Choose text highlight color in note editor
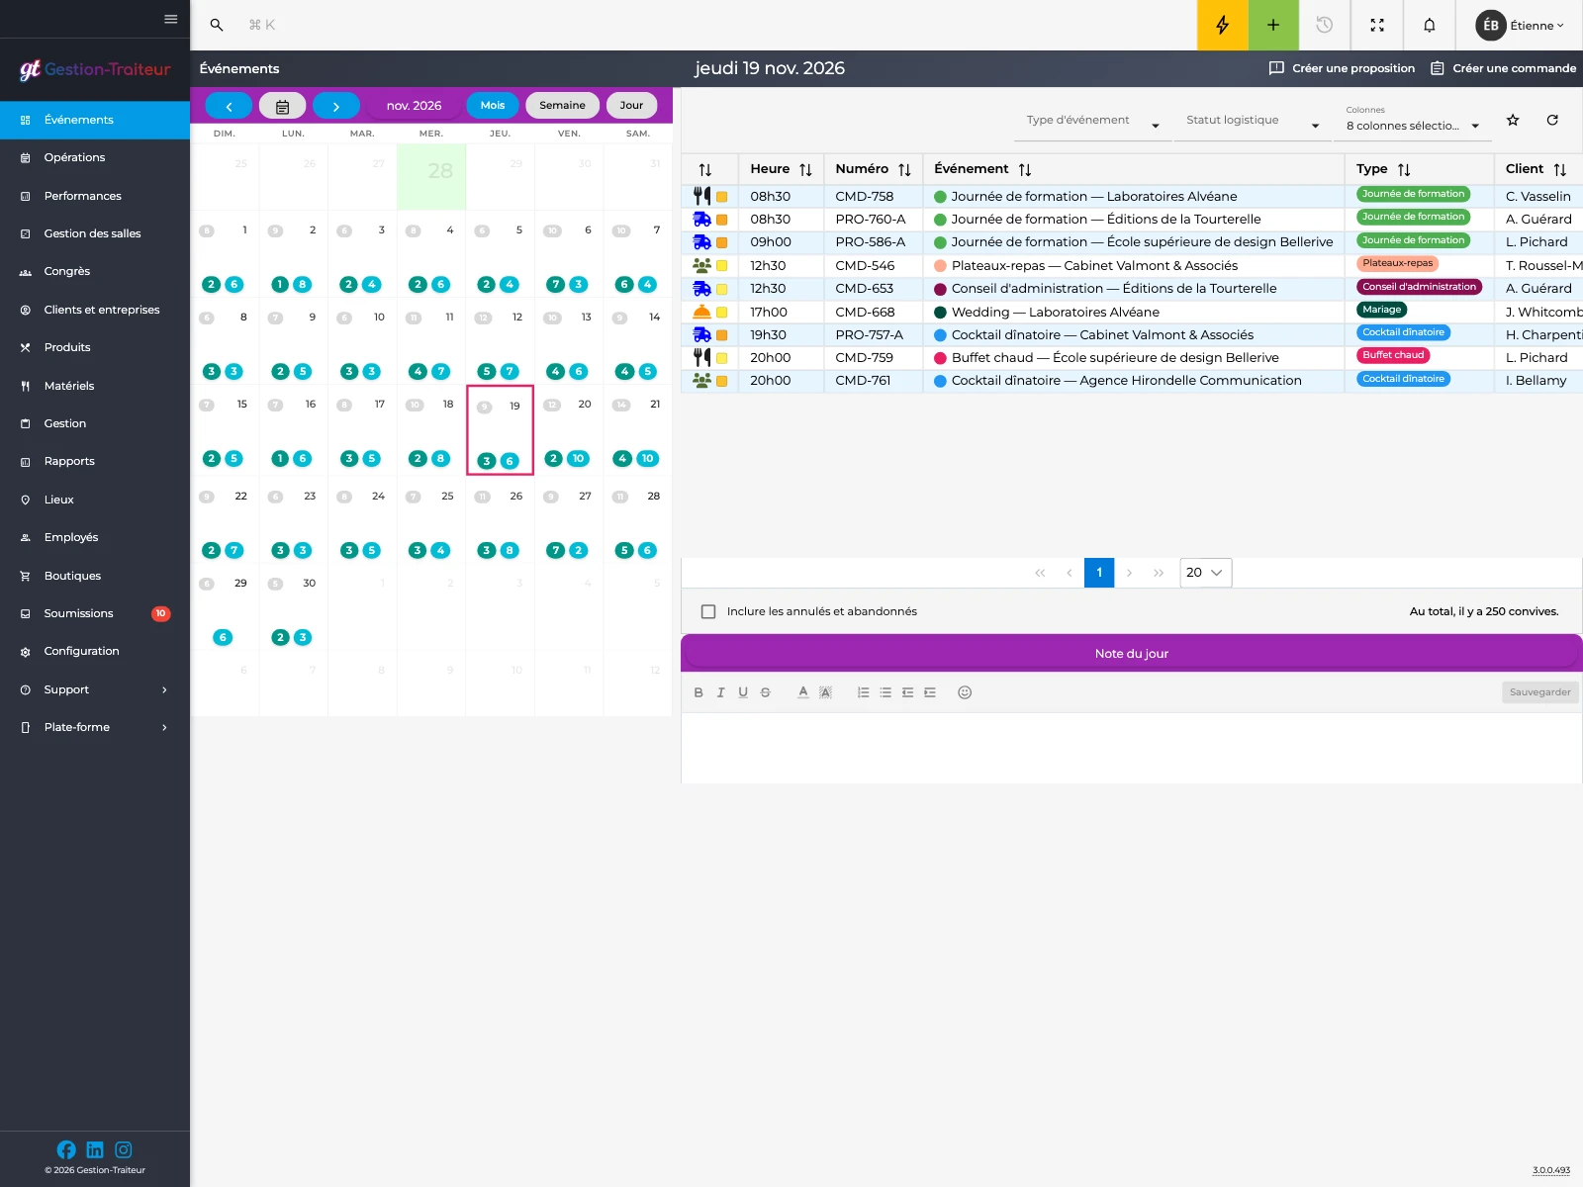The width and height of the screenshot is (1583, 1187). 825,692
